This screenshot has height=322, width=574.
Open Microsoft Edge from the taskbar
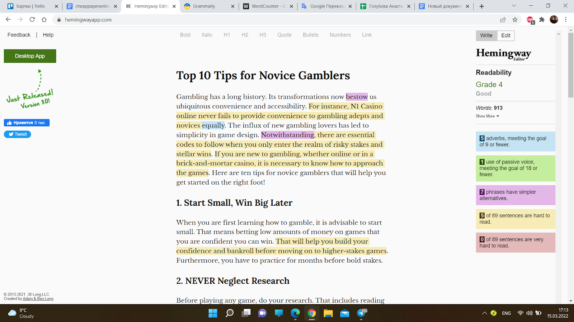(295, 313)
